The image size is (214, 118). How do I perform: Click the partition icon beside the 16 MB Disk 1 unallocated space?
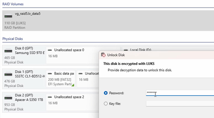pyautogui.click(x=81, y=74)
